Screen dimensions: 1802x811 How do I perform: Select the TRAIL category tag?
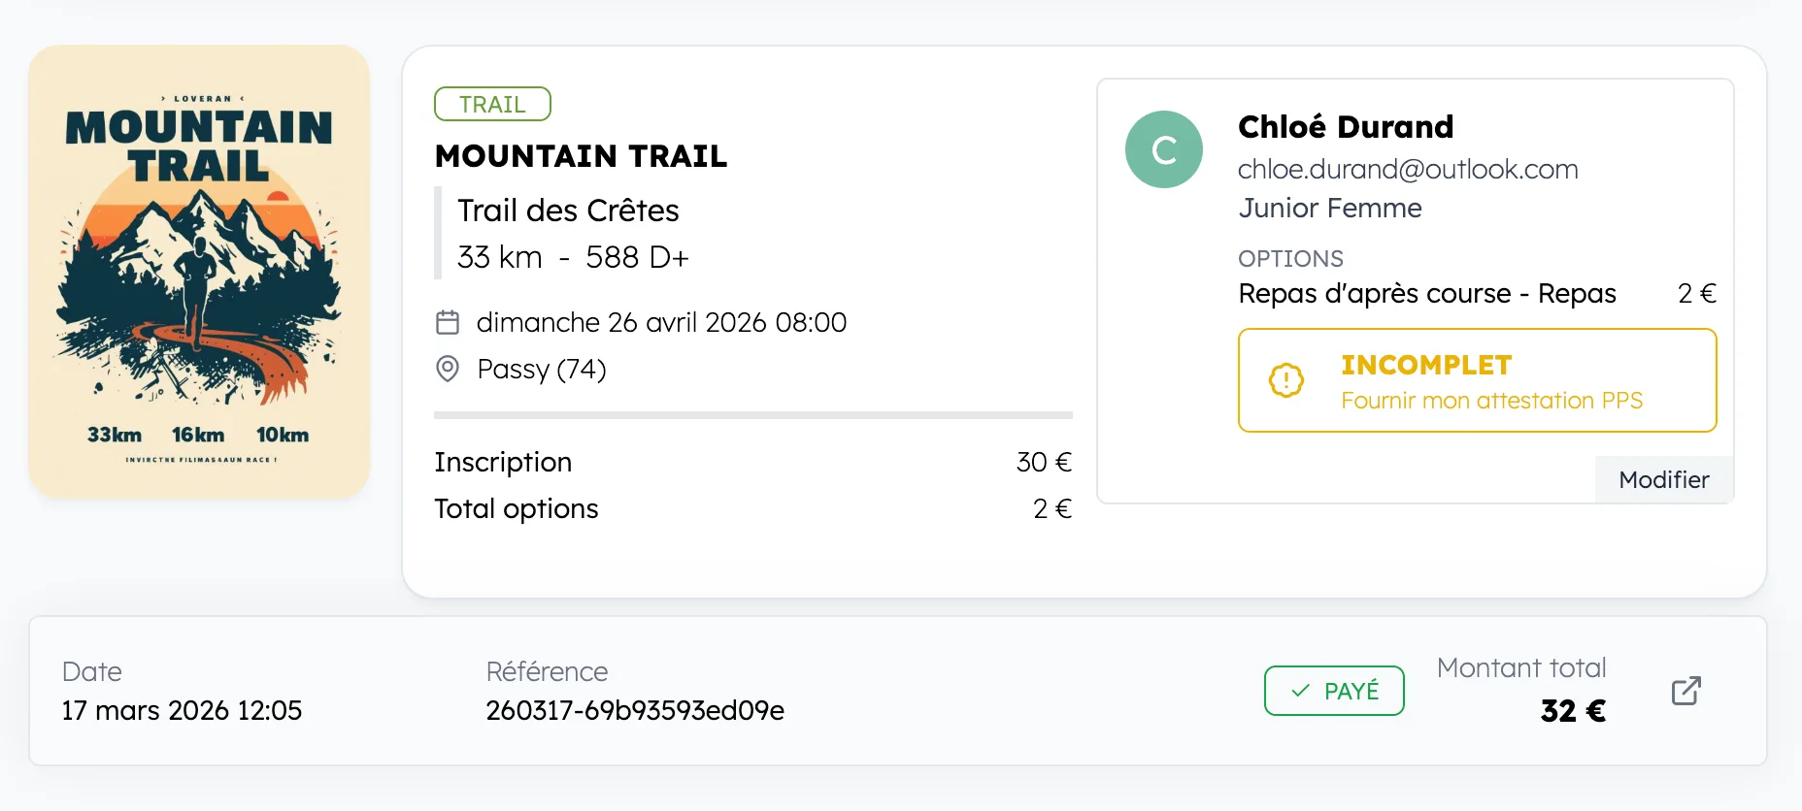pyautogui.click(x=492, y=104)
